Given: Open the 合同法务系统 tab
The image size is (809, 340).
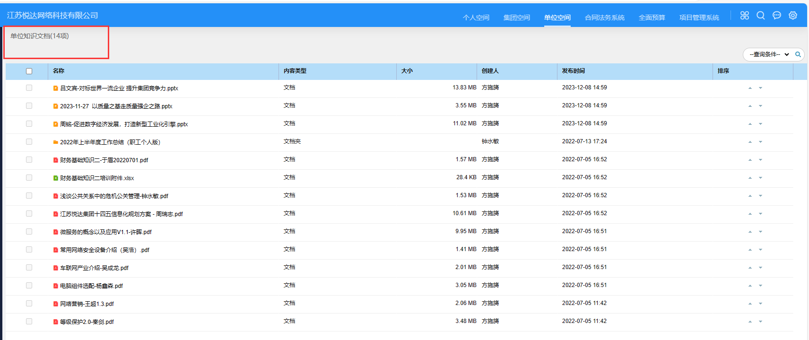Looking at the screenshot, I should pyautogui.click(x=604, y=17).
